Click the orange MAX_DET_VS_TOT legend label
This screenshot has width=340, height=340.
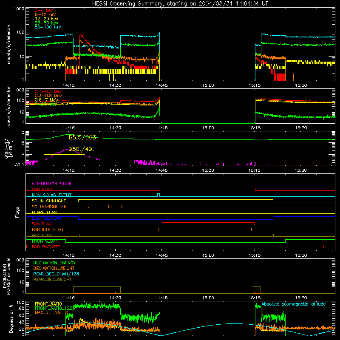click(53, 312)
